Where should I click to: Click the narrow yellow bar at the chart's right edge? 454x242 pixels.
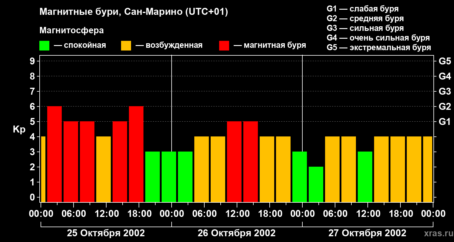428,169
